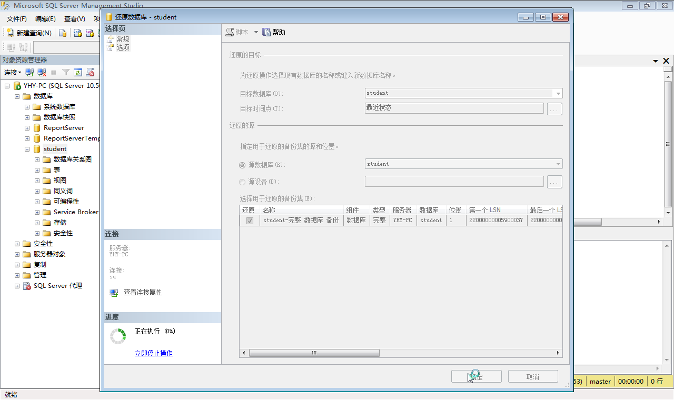Click the ... button beside 目标时间点
674x400 pixels.
pos(555,109)
